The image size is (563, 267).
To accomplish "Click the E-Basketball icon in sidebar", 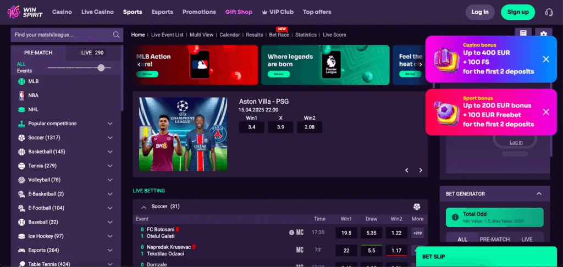I will [21, 194].
